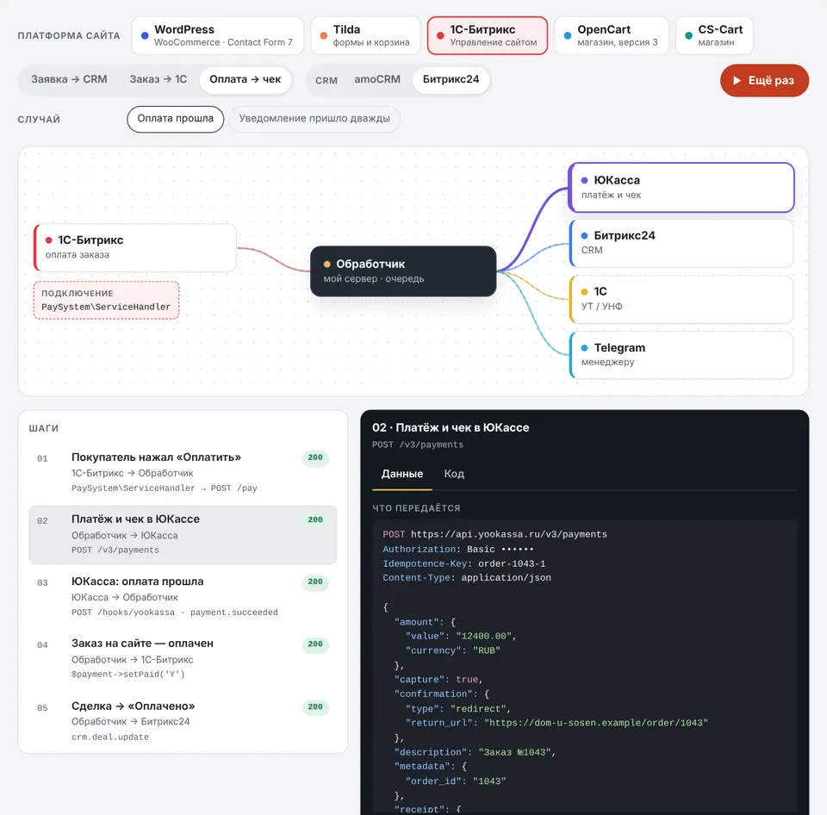827x815 pixels.
Task: Click the orange dot on Tilda card
Action: (x=324, y=36)
